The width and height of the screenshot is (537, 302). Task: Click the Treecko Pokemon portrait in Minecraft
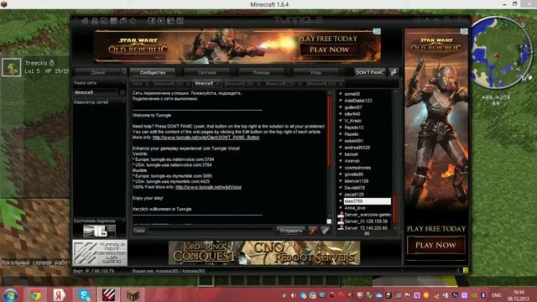pos(11,67)
